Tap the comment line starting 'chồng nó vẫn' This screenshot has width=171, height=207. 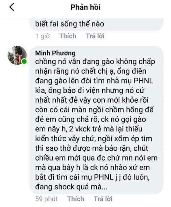pyautogui.click(x=96, y=62)
